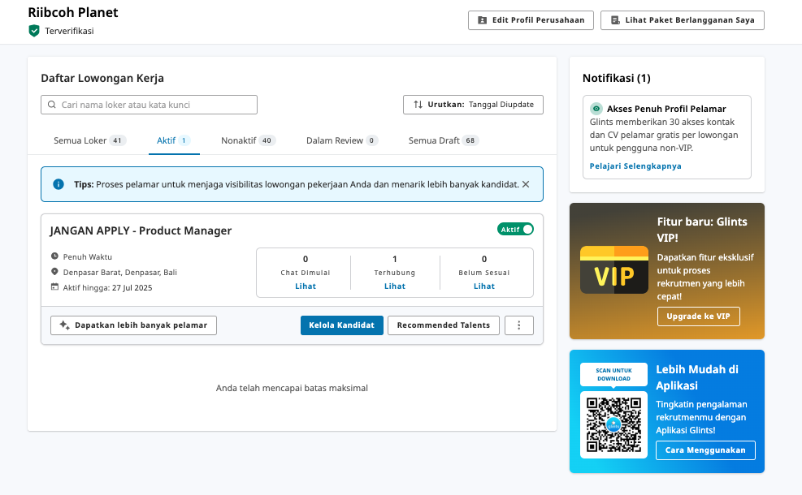Click the sort arrows icon next to Urutkan
The width and height of the screenshot is (802, 495).
pyautogui.click(x=418, y=105)
